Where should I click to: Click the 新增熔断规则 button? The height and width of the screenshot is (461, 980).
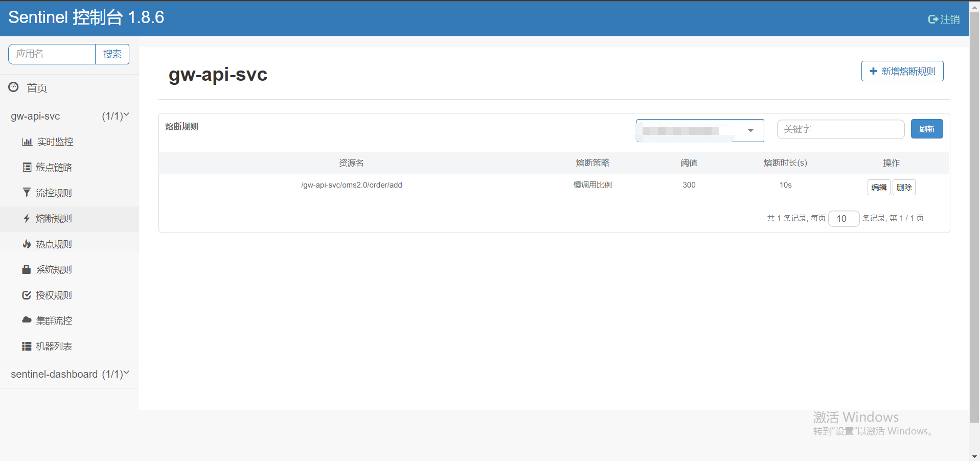902,71
